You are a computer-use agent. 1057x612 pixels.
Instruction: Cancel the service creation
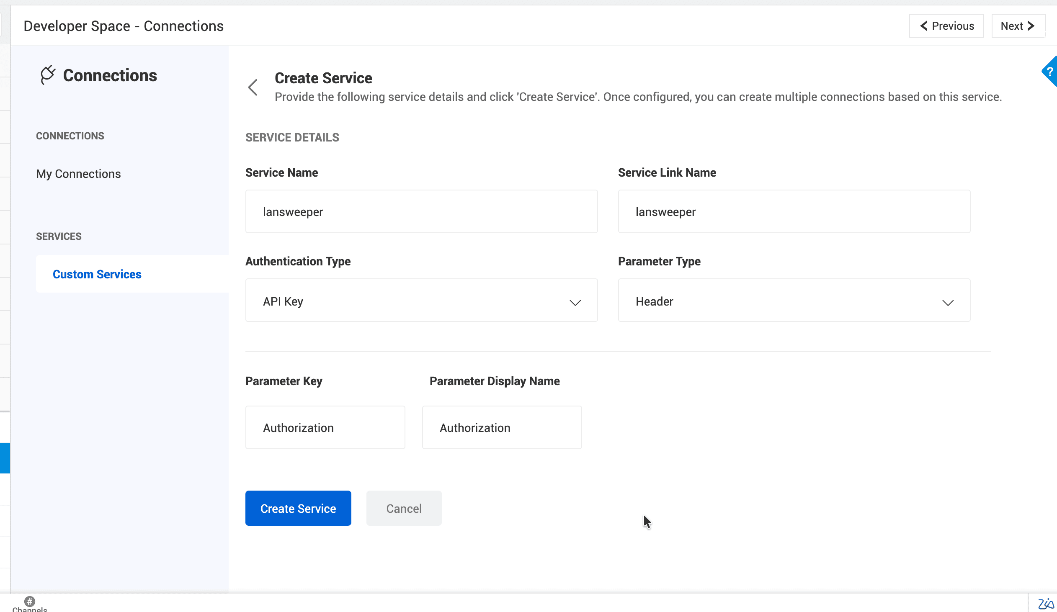[404, 509]
